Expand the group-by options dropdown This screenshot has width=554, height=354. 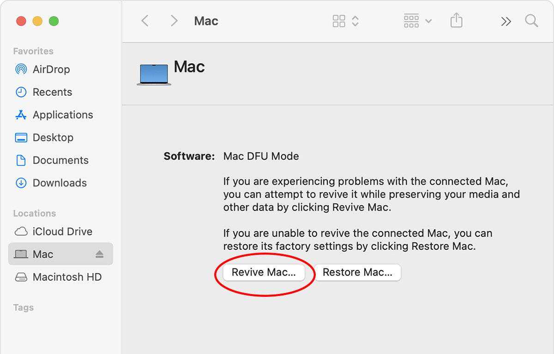click(x=417, y=21)
